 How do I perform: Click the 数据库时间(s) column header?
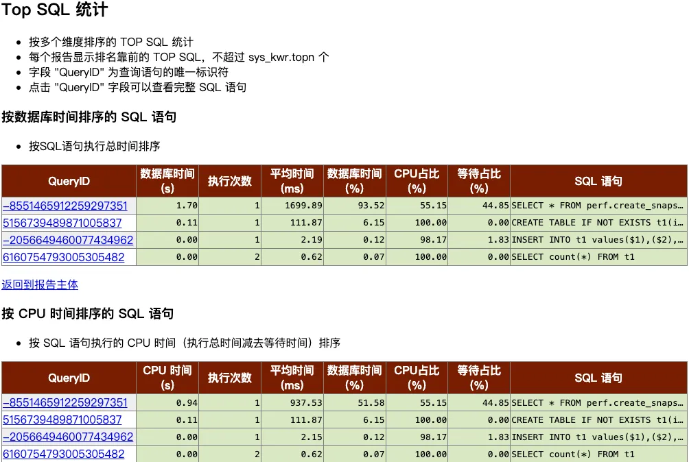point(167,180)
